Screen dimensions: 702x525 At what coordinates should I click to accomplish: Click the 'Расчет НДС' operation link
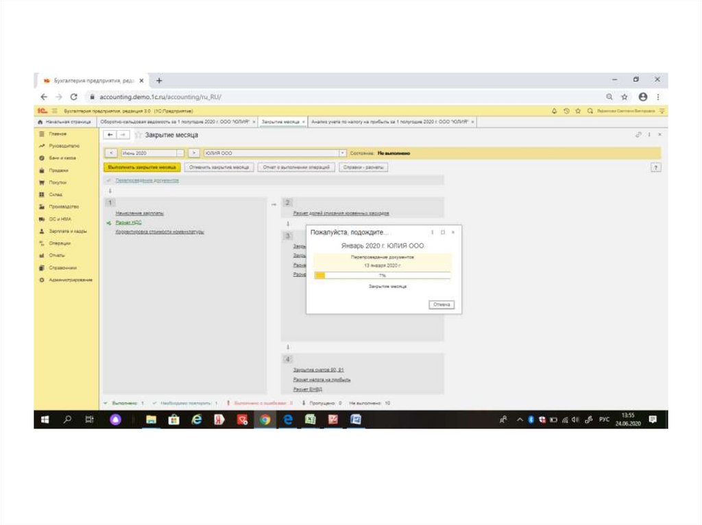click(x=128, y=222)
